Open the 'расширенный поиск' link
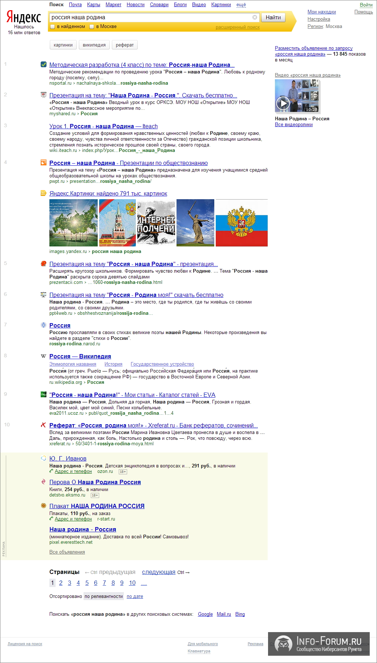Viewport: 377px width, 663px height. click(238, 27)
